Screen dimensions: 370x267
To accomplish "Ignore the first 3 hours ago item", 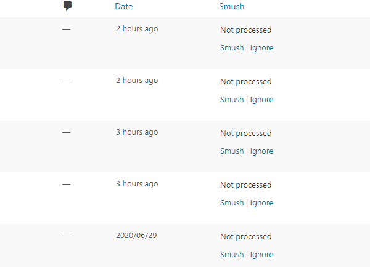I will 261,151.
